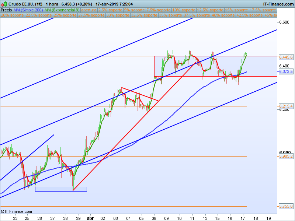
Task: Select the MM (Exponencial 8) indicator label
Action: (62, 10)
